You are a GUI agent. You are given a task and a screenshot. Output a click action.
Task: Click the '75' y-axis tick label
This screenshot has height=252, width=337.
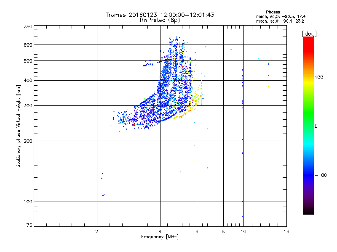[29, 225]
